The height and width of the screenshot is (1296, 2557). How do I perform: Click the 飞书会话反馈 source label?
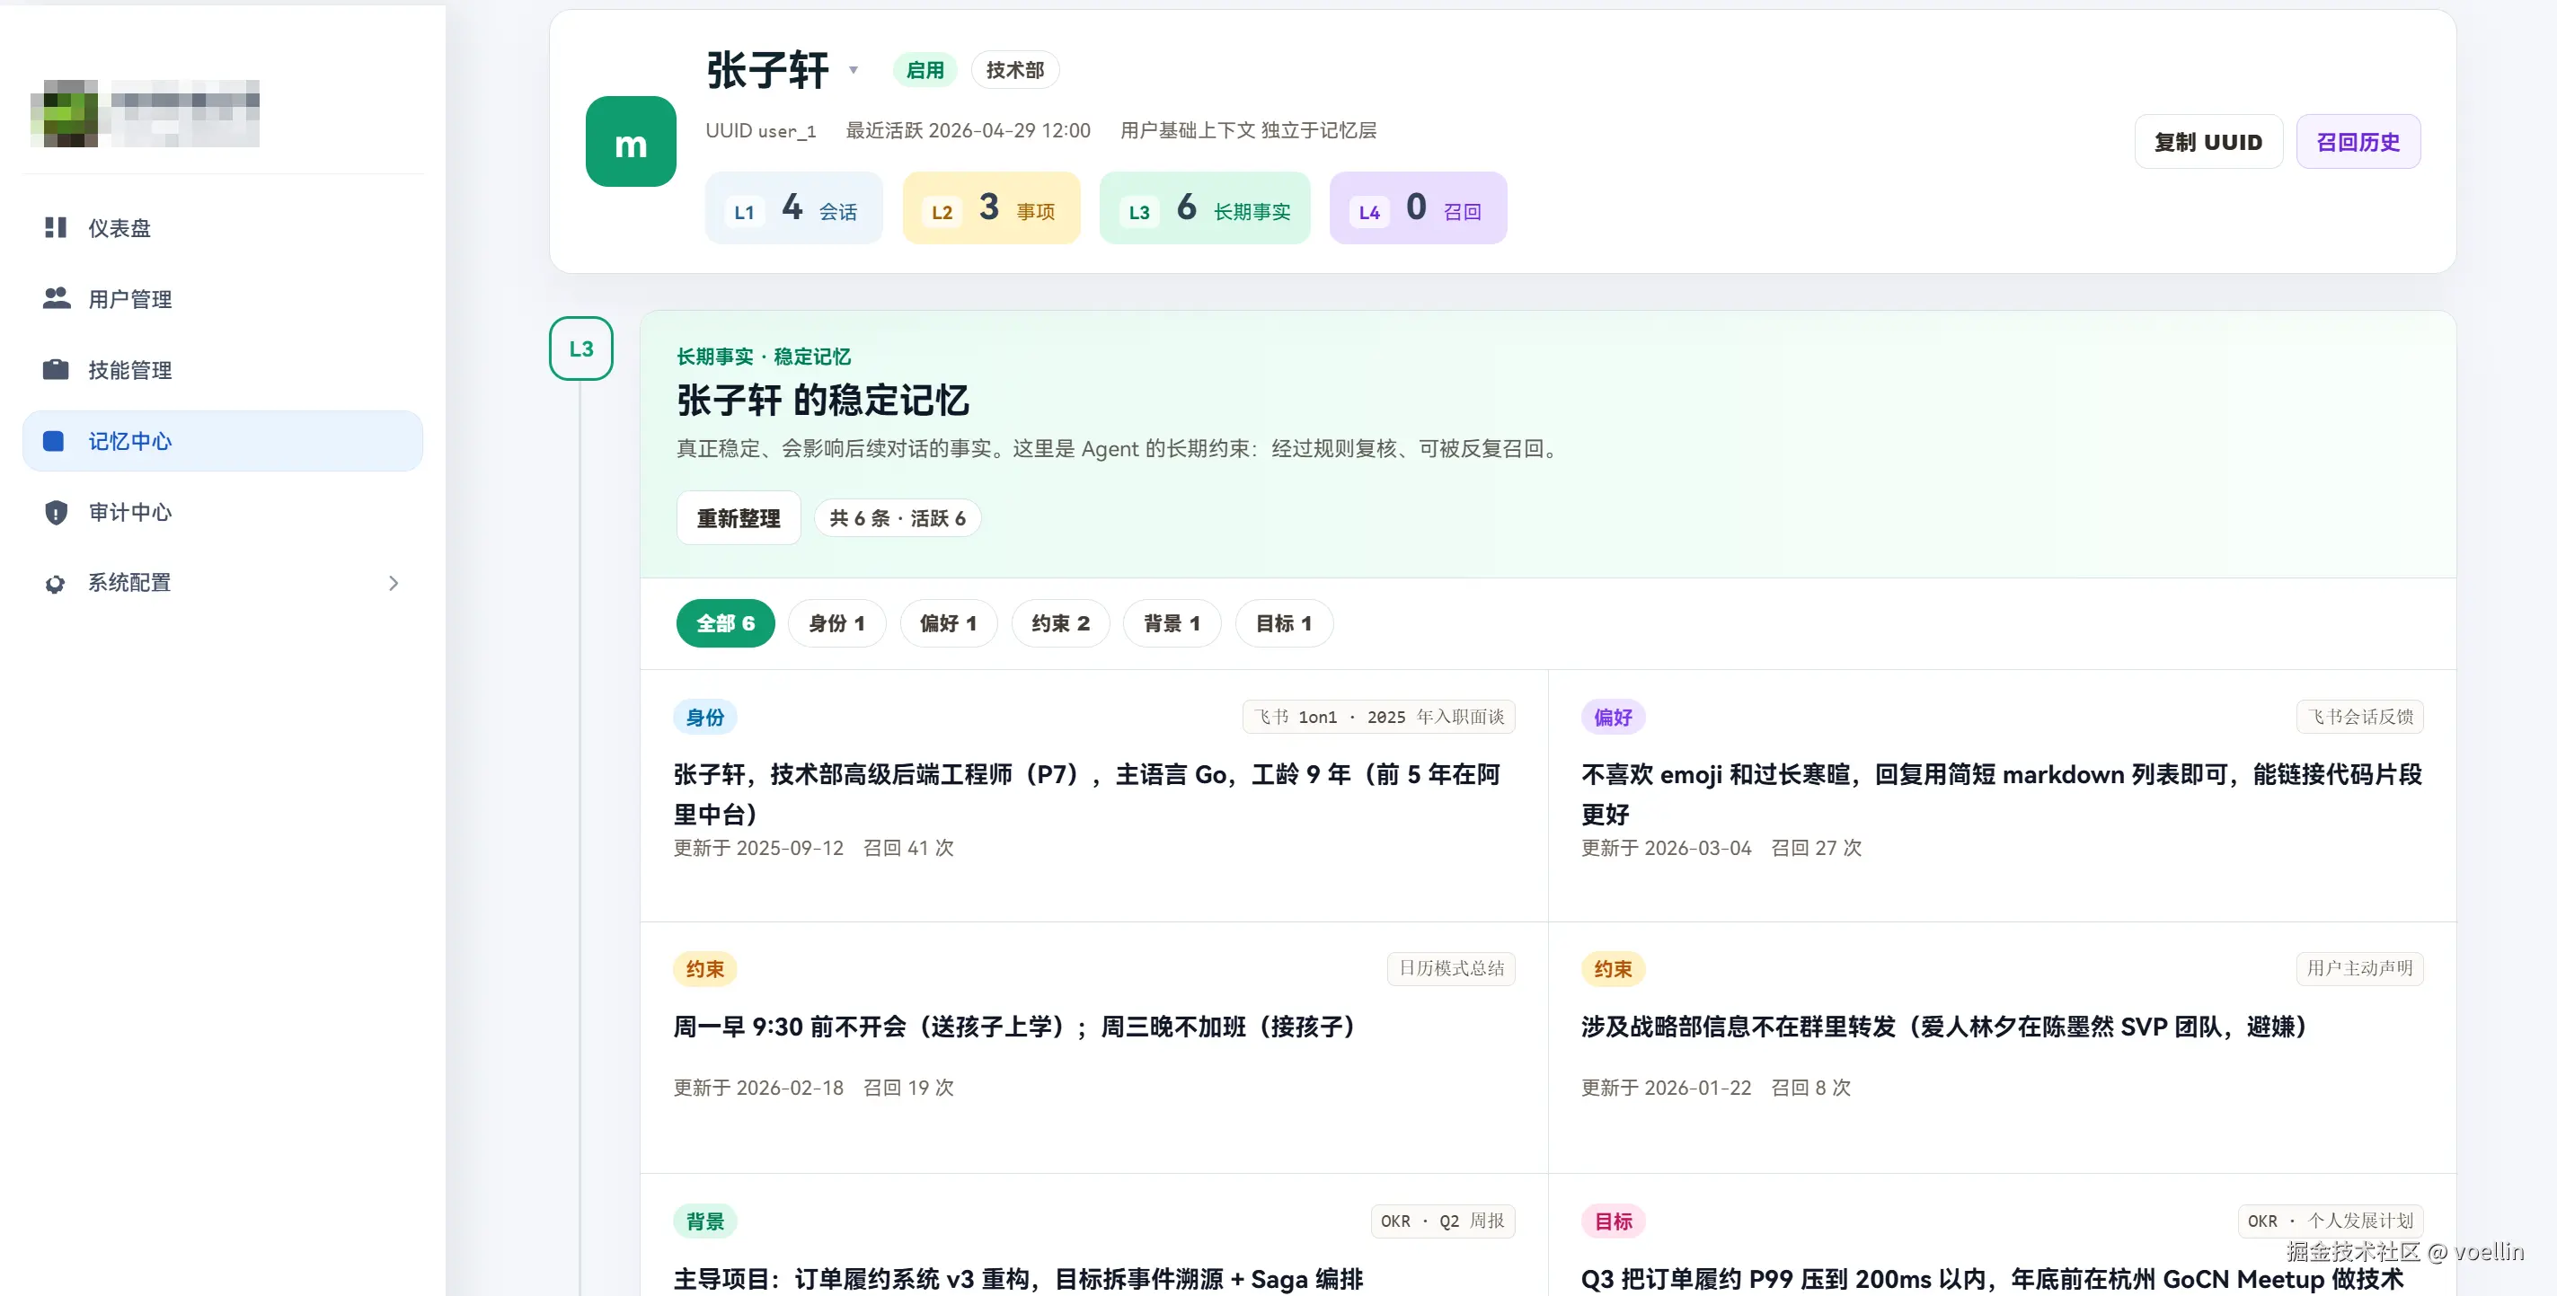[2359, 717]
